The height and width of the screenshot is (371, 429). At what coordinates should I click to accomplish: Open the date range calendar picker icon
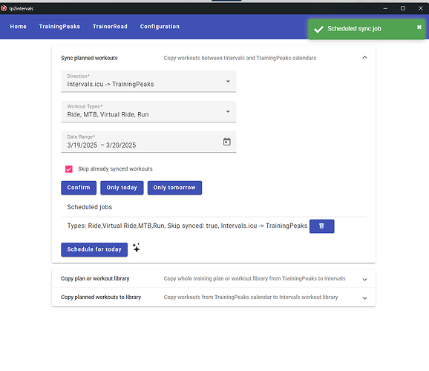tap(227, 142)
